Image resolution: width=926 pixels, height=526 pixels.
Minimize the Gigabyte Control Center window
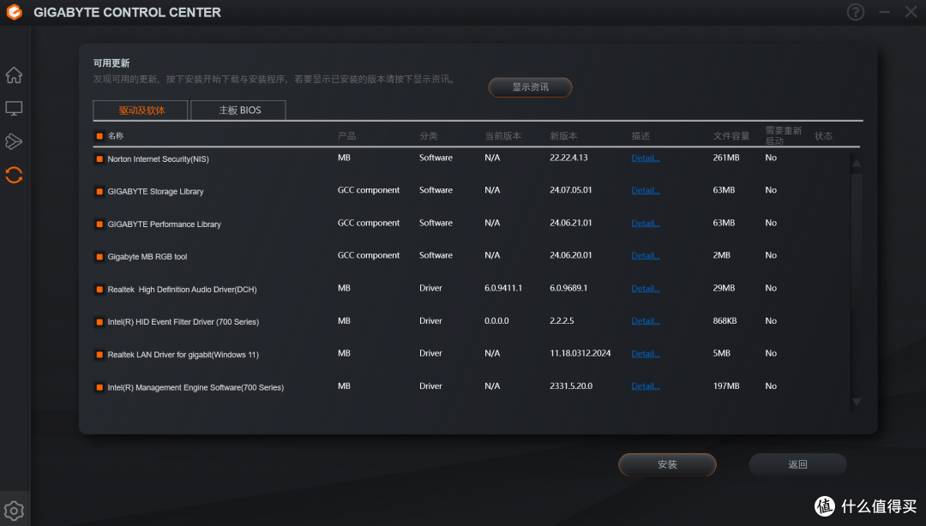coord(884,12)
